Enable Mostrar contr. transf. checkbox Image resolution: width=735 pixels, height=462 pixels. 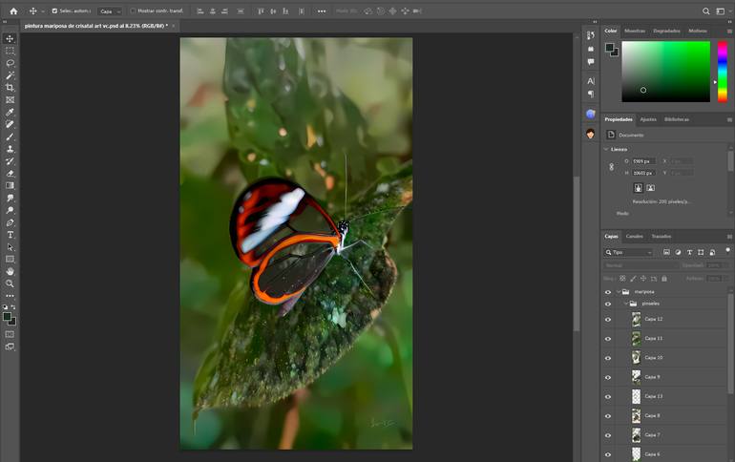click(x=133, y=11)
